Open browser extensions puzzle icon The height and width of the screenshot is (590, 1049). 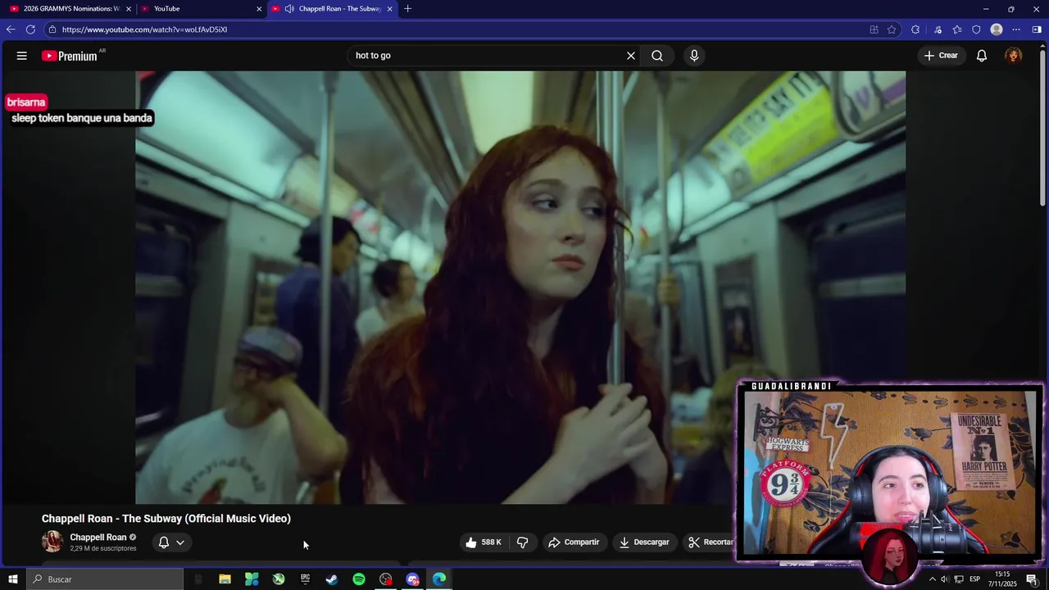pos(915,29)
